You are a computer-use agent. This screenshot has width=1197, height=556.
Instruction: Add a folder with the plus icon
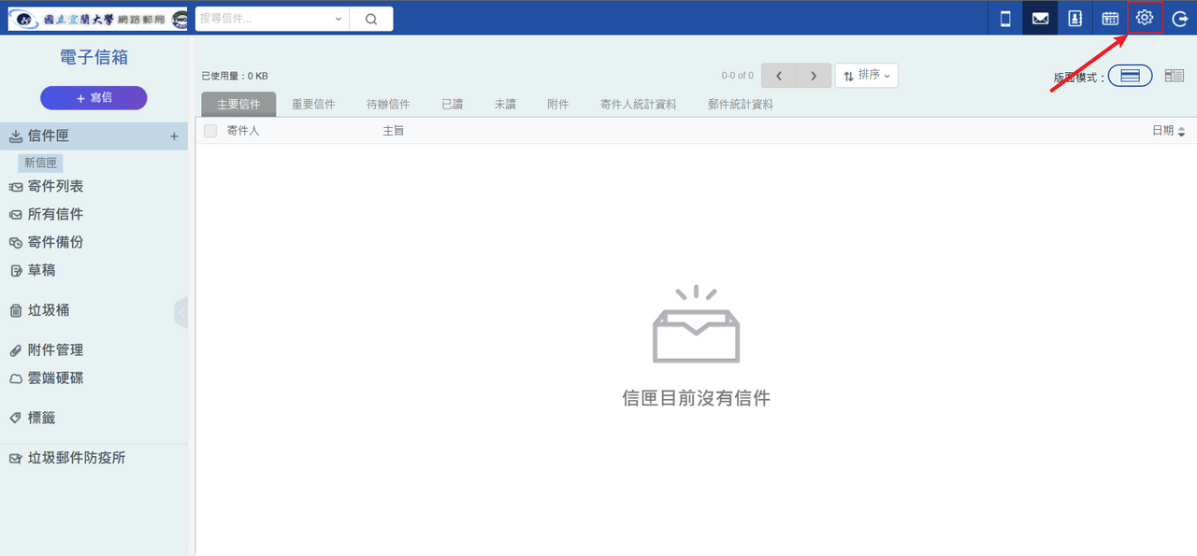click(x=174, y=136)
